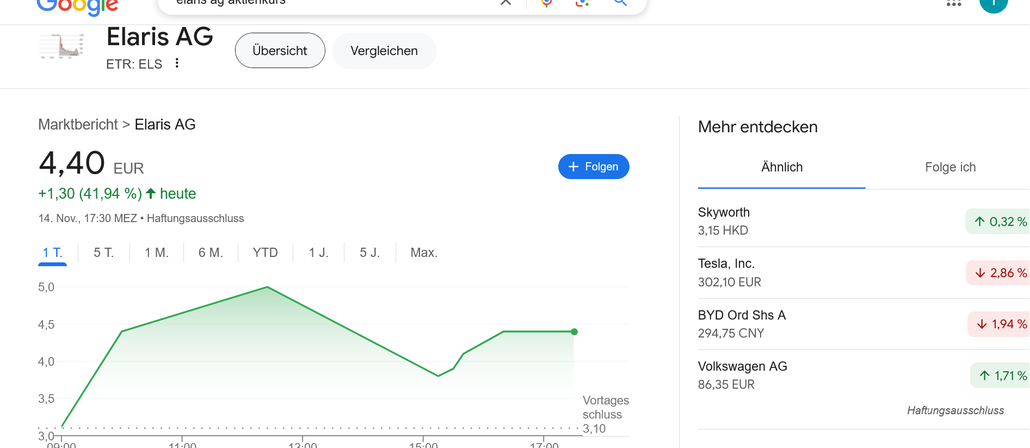Open three-dot menu next to ETR: ELS
Screen dimensions: 1030x448
tap(177, 63)
